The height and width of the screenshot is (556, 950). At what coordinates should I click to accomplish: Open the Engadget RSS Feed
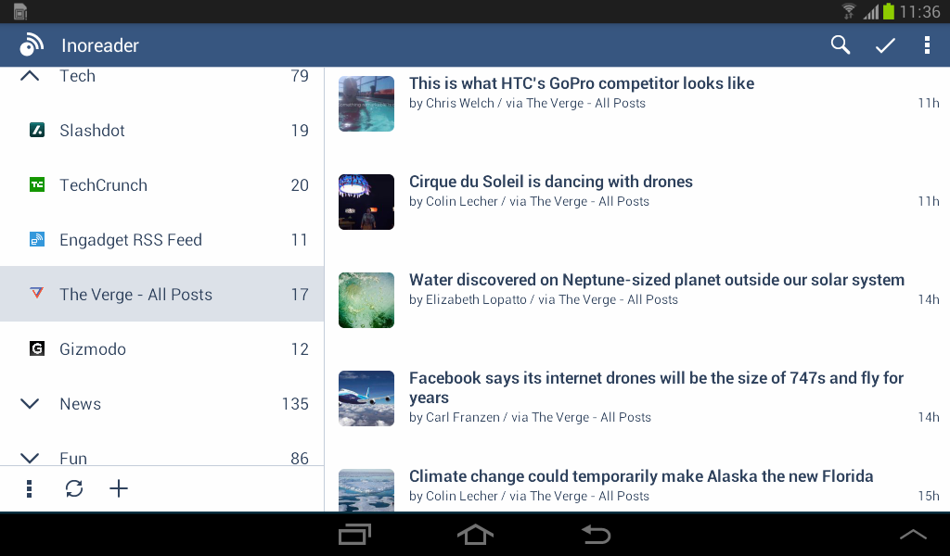tap(131, 240)
